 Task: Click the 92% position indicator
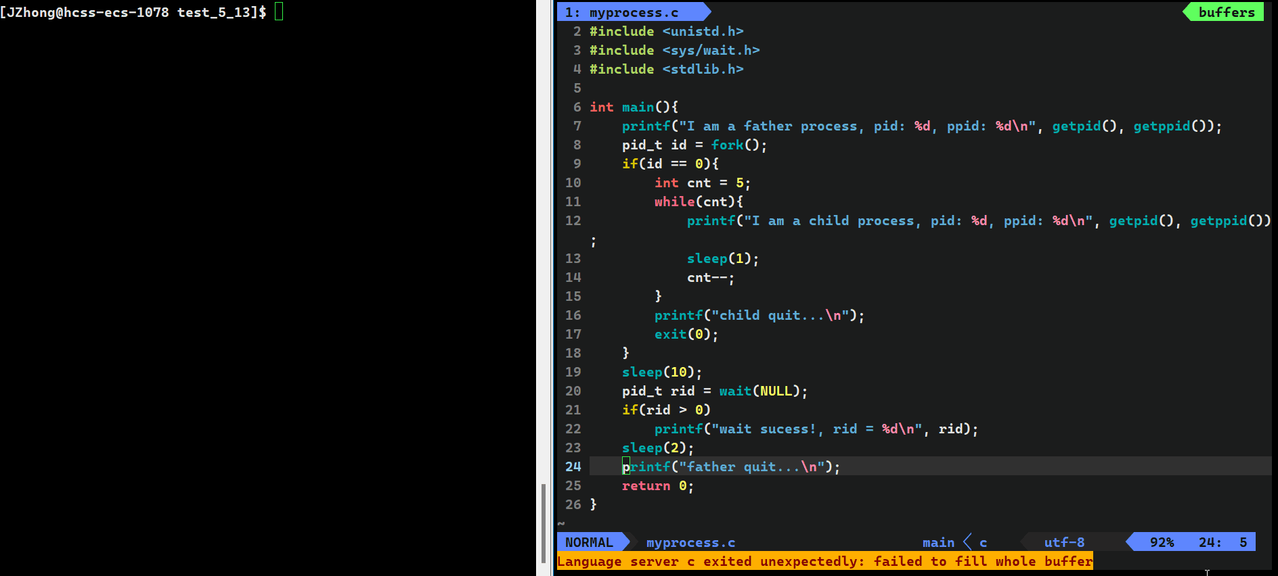click(x=1162, y=542)
